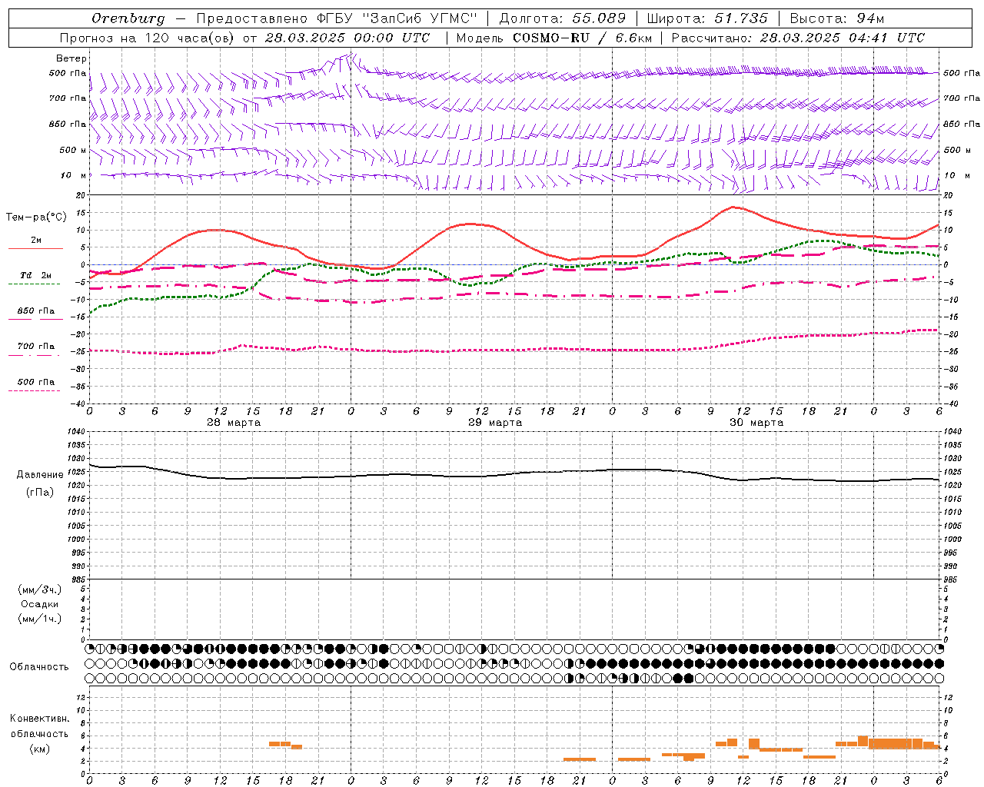Click the solid red line sample under "2м"
Viewport: 984px width, 787px height.
[x=35, y=248]
